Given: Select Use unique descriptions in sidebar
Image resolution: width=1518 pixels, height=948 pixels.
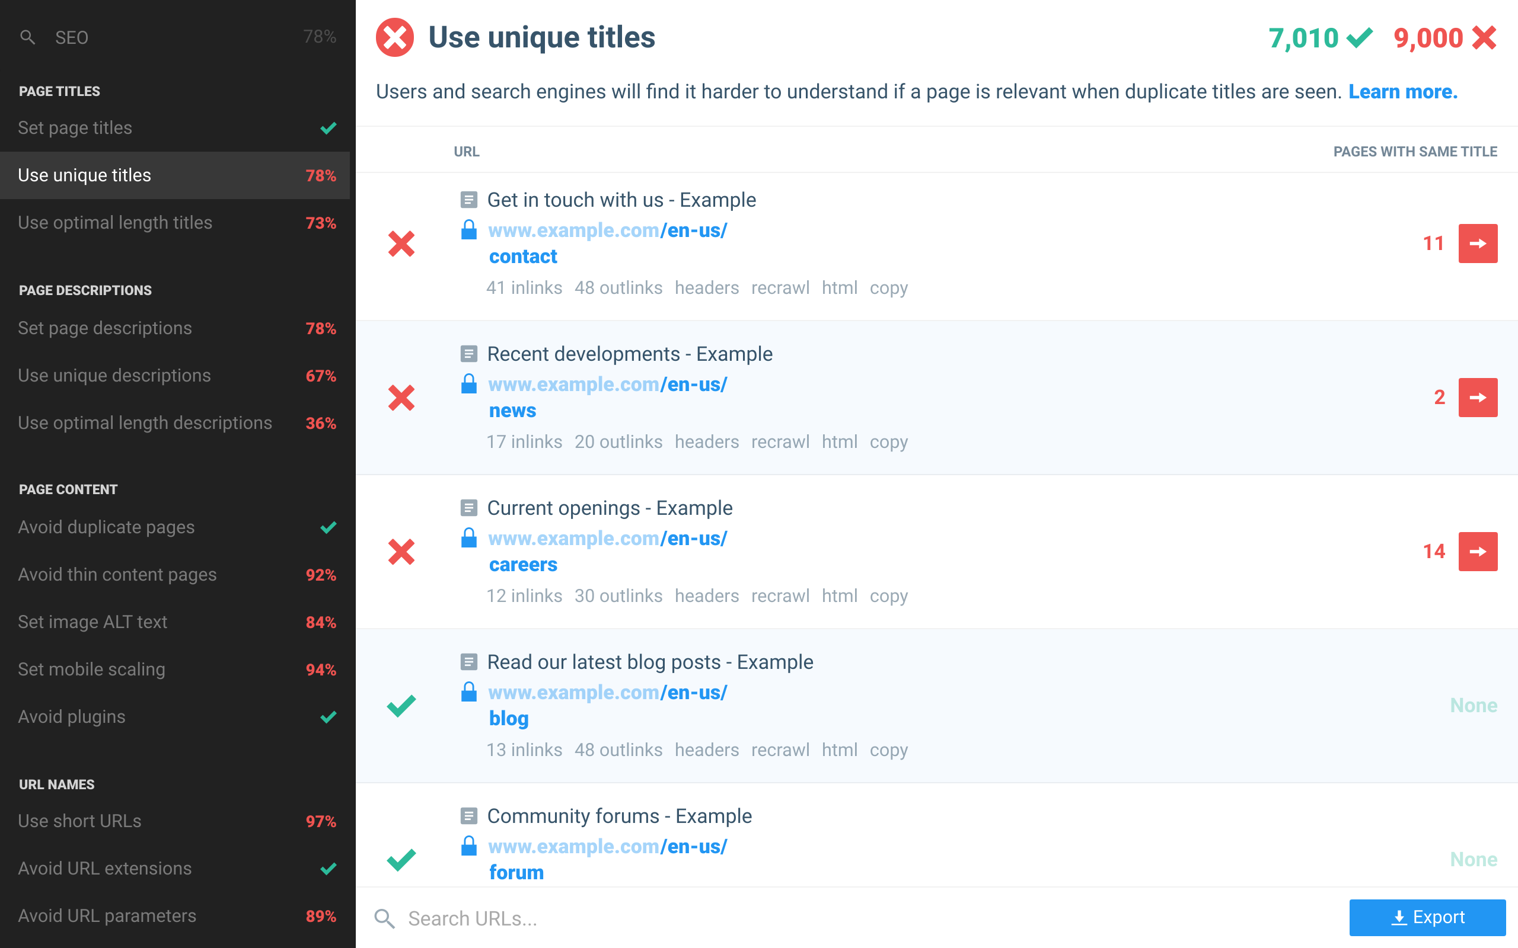Looking at the screenshot, I should (114, 376).
